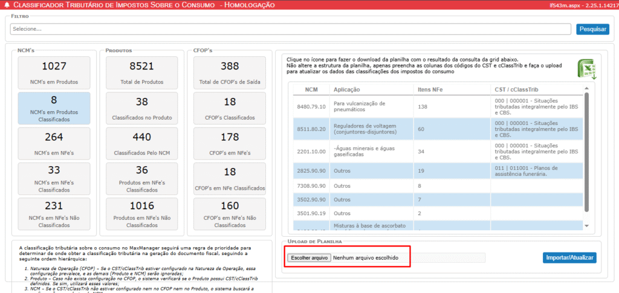Select NCM's em NFe's Não Classificados card
619x293 pixels.
click(x=54, y=213)
